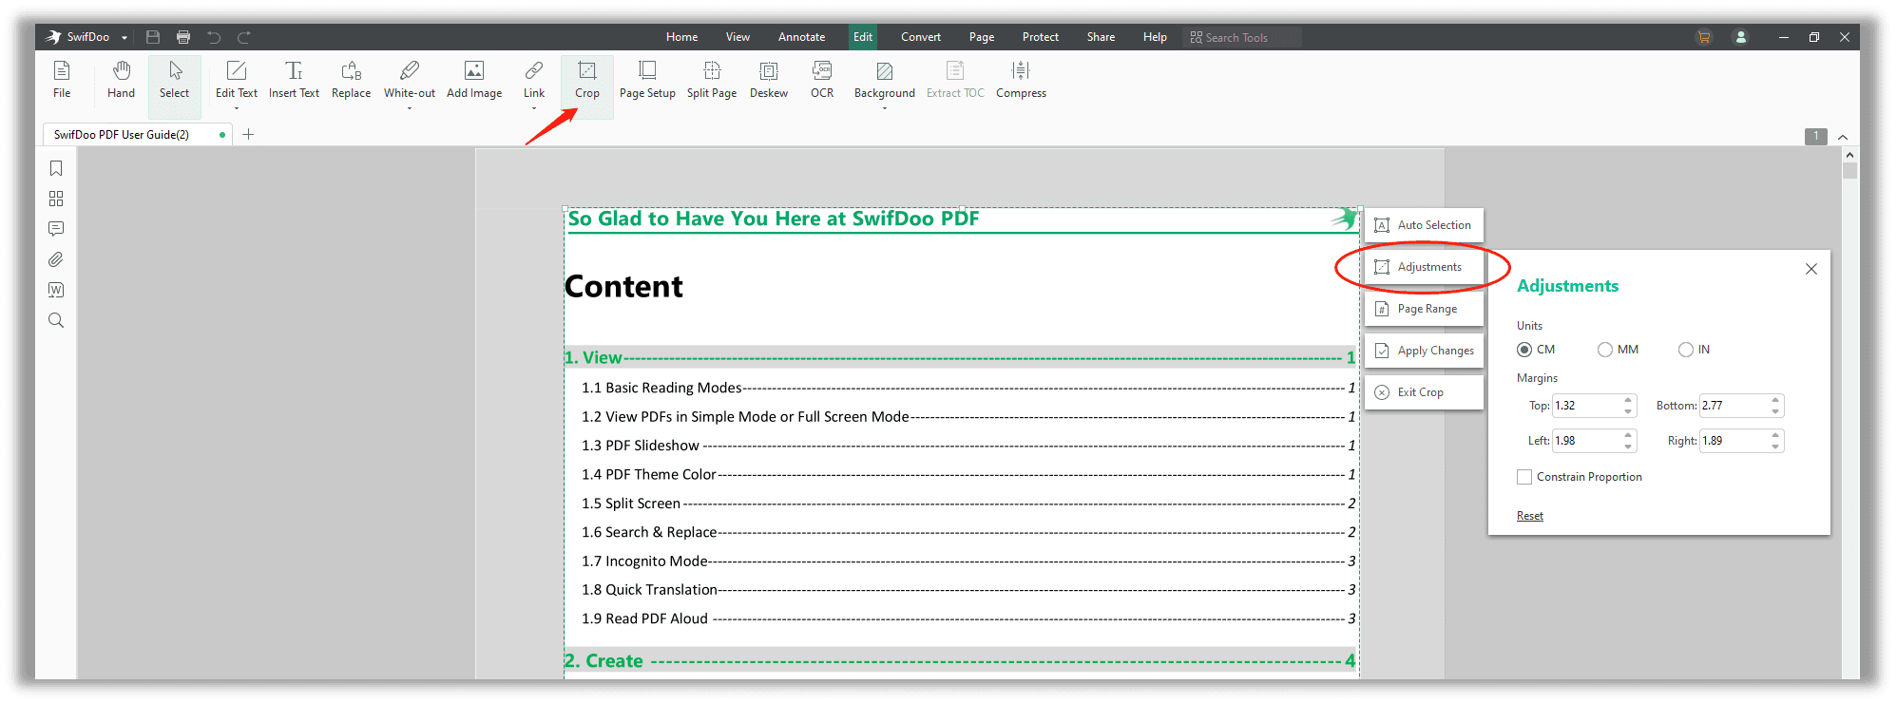Expand the Edit Text dropdown arrow
This screenshot has width=1897, height=704.
(237, 108)
